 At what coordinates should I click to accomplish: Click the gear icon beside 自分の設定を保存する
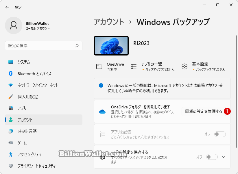[x=102, y=157]
